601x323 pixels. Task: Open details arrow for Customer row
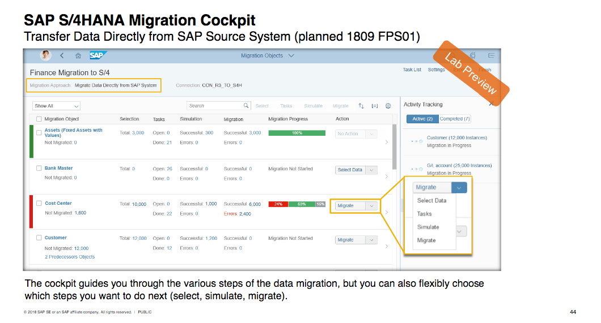tap(386, 246)
